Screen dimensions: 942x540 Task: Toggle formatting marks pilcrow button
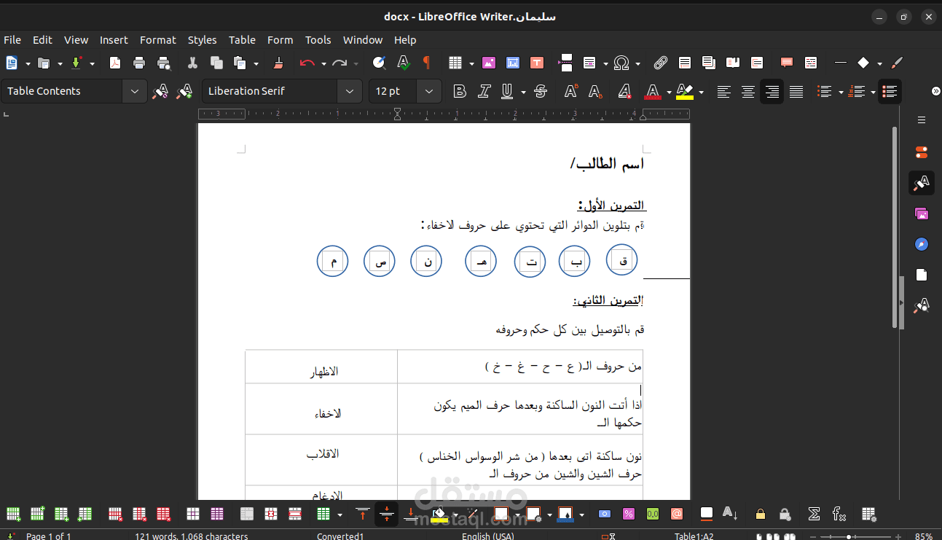(427, 63)
